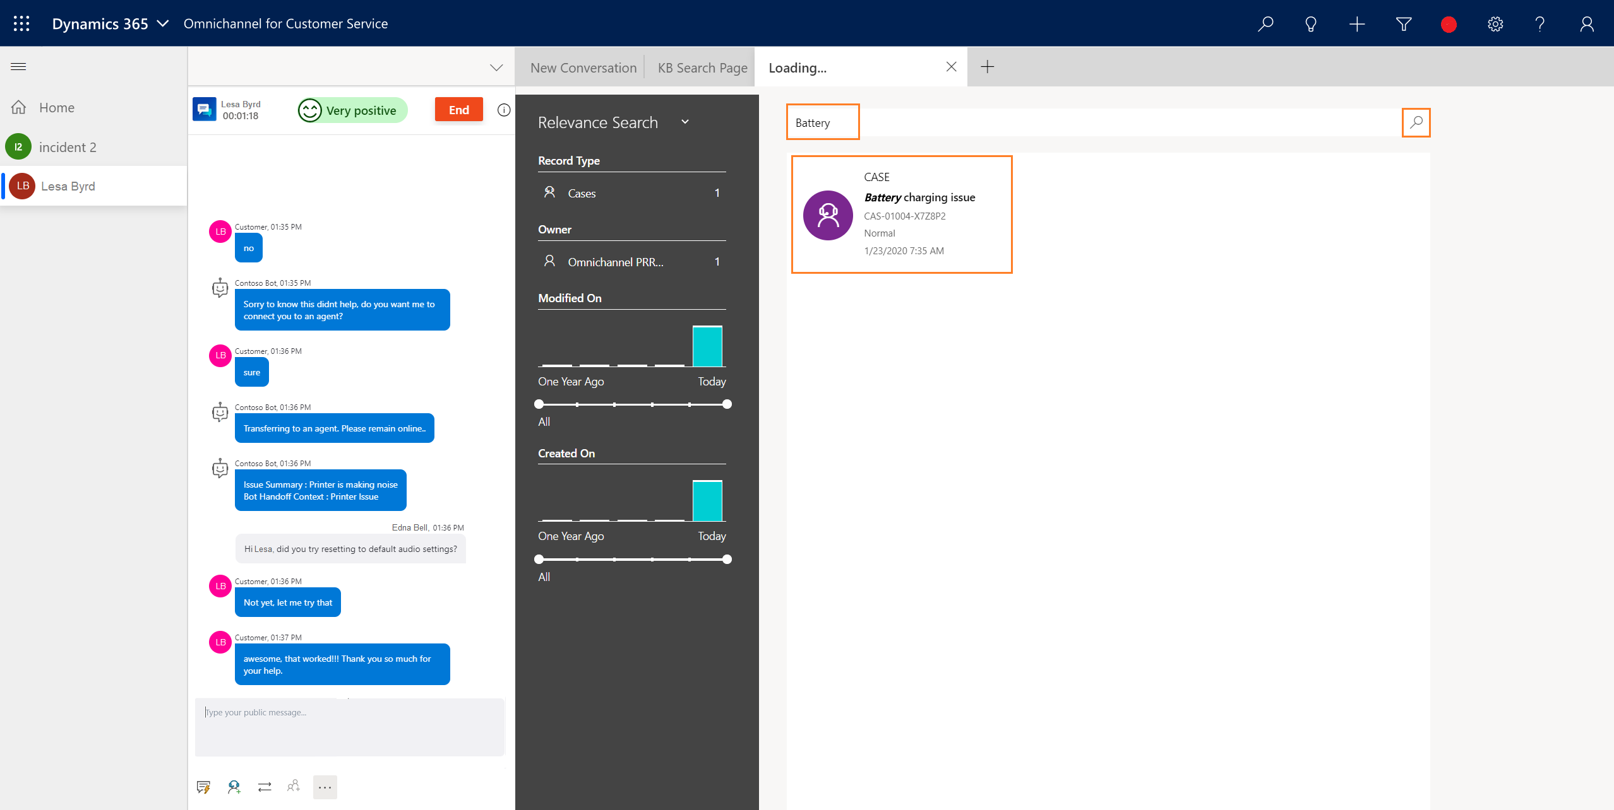
Task: Expand the Relevance Search dropdown filter
Action: pyautogui.click(x=686, y=121)
